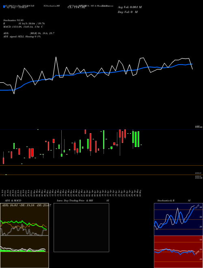This screenshot has width=203, height=268.
Task: Click the ADX 16.01 +DY -DY readout
Action: [x=26, y=205]
